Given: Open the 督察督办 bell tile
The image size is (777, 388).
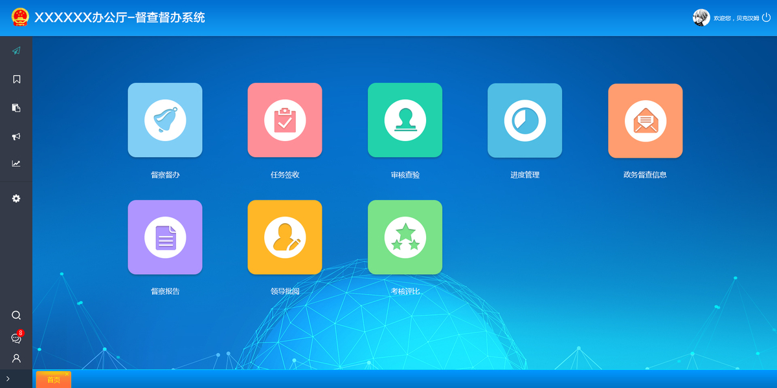Looking at the screenshot, I should point(165,120).
